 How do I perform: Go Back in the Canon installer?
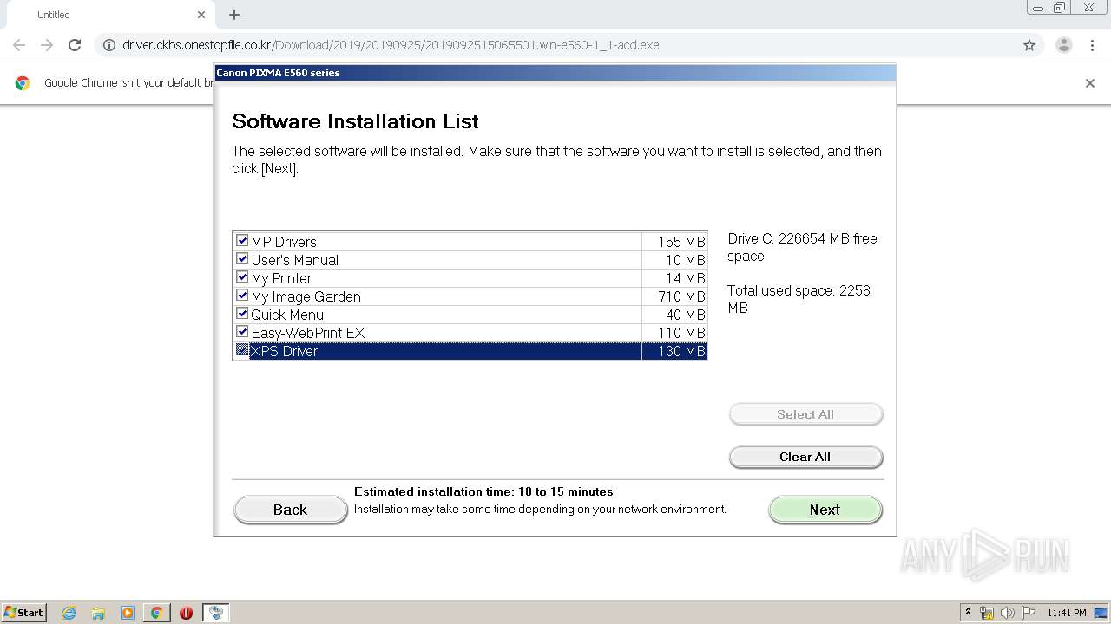[x=290, y=510]
